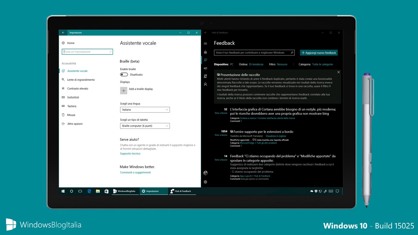This screenshot has height=235, width=418.
Task: Toggle the Enable braille switch
Action: (124, 75)
